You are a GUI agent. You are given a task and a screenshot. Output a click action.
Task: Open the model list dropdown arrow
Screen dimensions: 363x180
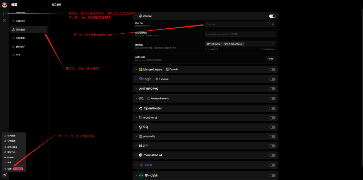click(273, 44)
